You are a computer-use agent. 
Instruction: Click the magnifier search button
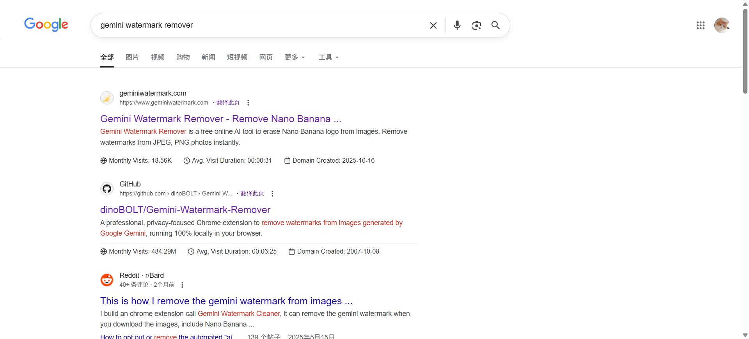pyautogui.click(x=495, y=25)
